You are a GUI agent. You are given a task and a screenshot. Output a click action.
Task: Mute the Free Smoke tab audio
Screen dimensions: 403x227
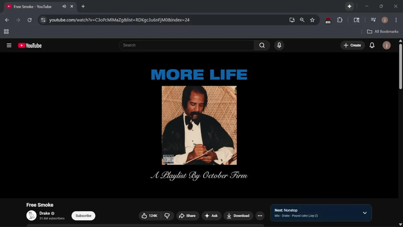(64, 6)
